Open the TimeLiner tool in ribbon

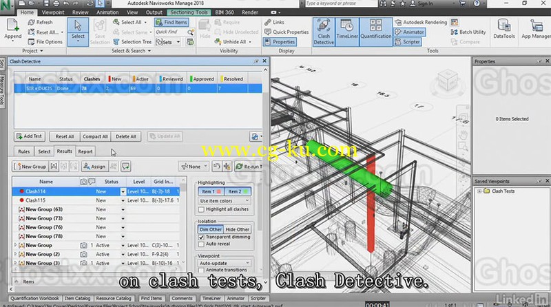coord(347,32)
